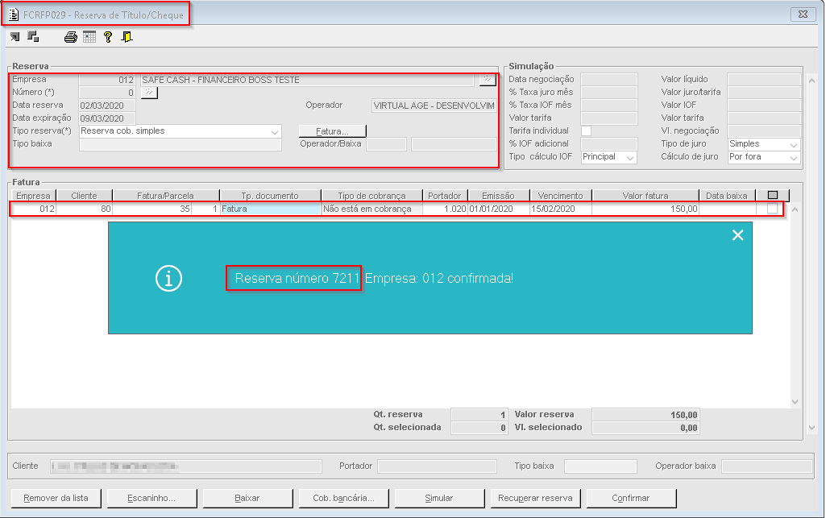Click the Empresa code field 012
The width and height of the screenshot is (826, 518).
tap(107, 80)
